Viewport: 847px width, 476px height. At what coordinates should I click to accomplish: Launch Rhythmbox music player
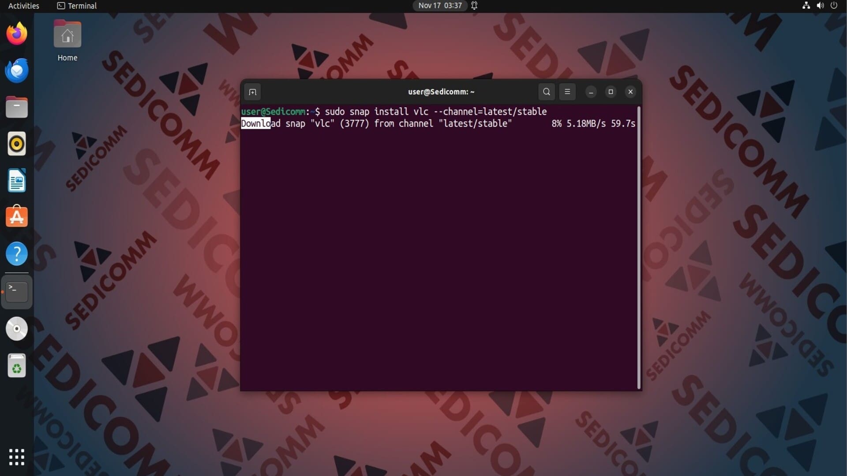(x=17, y=144)
